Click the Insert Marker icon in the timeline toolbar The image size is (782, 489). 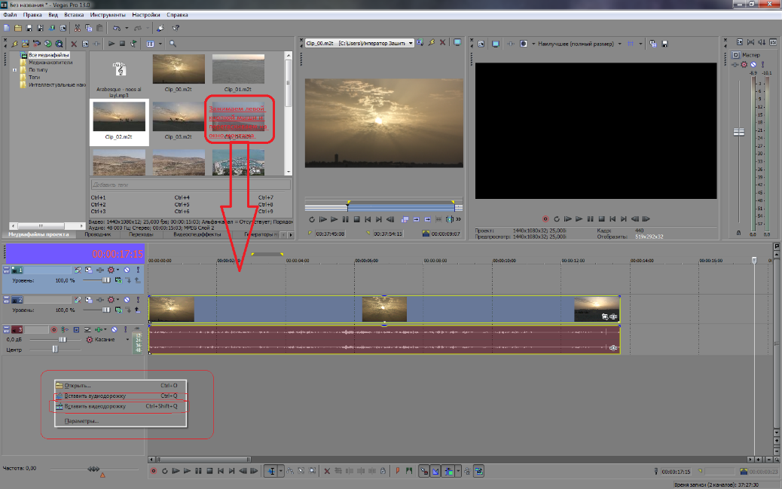(398, 471)
